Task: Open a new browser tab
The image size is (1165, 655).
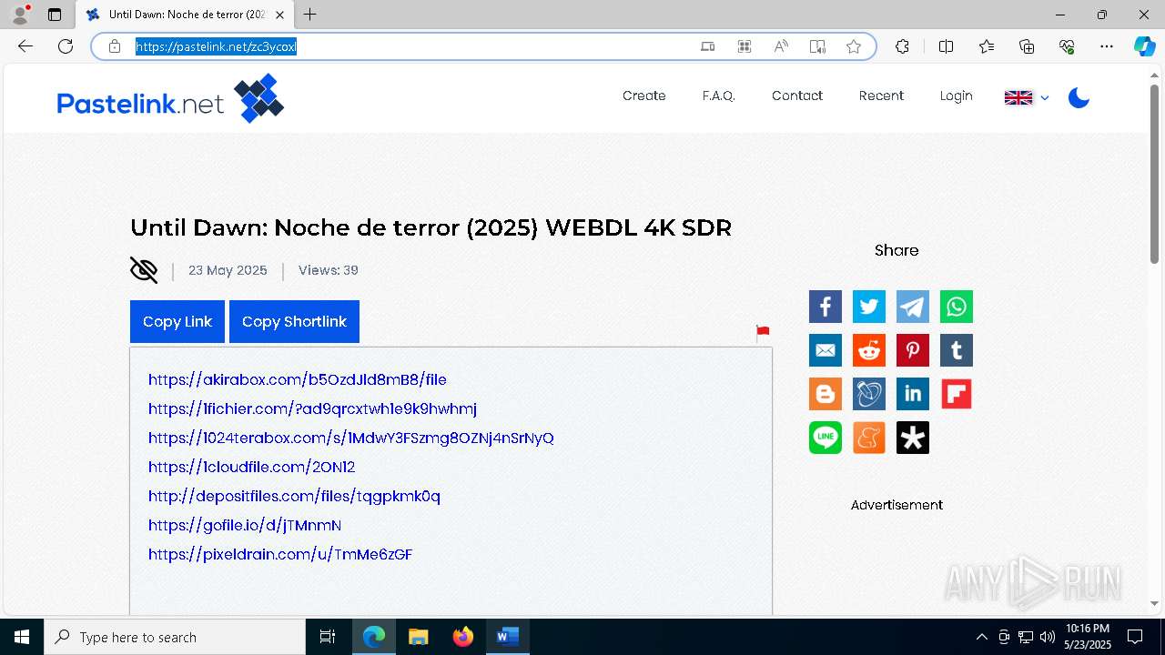Action: click(310, 15)
